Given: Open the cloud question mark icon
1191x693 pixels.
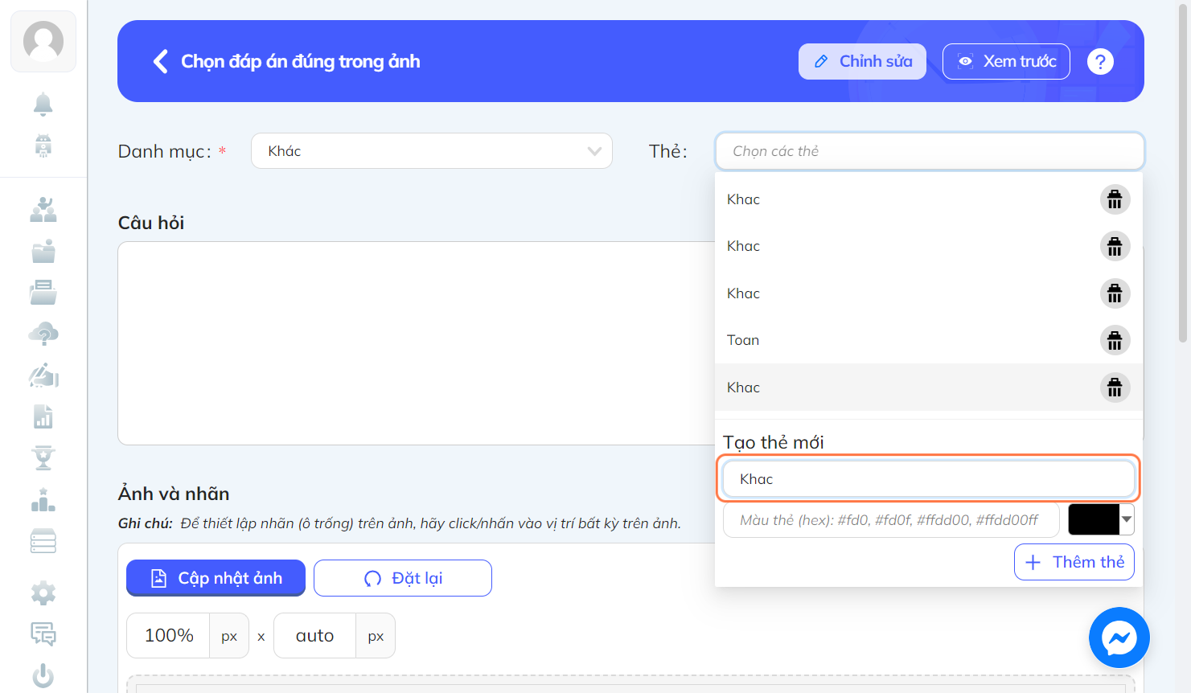Looking at the screenshot, I should tap(43, 334).
